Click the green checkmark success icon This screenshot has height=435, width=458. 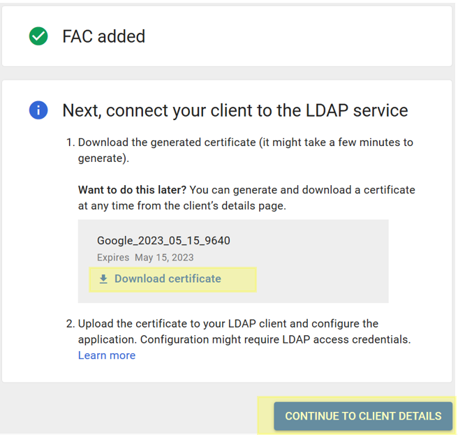click(38, 36)
